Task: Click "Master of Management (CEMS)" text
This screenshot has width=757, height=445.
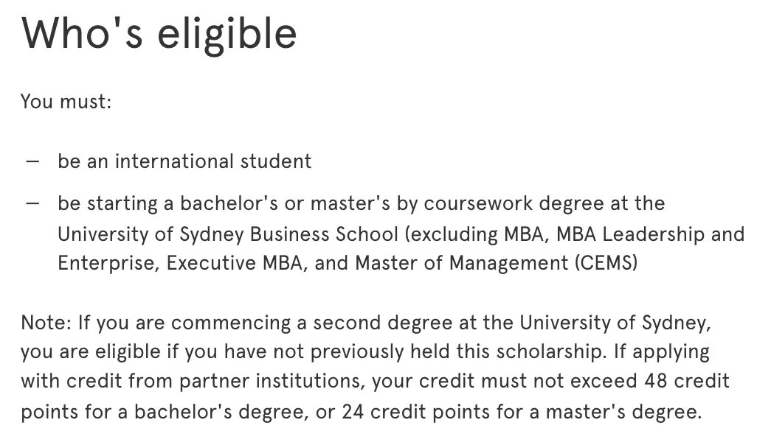Action: pos(497,264)
